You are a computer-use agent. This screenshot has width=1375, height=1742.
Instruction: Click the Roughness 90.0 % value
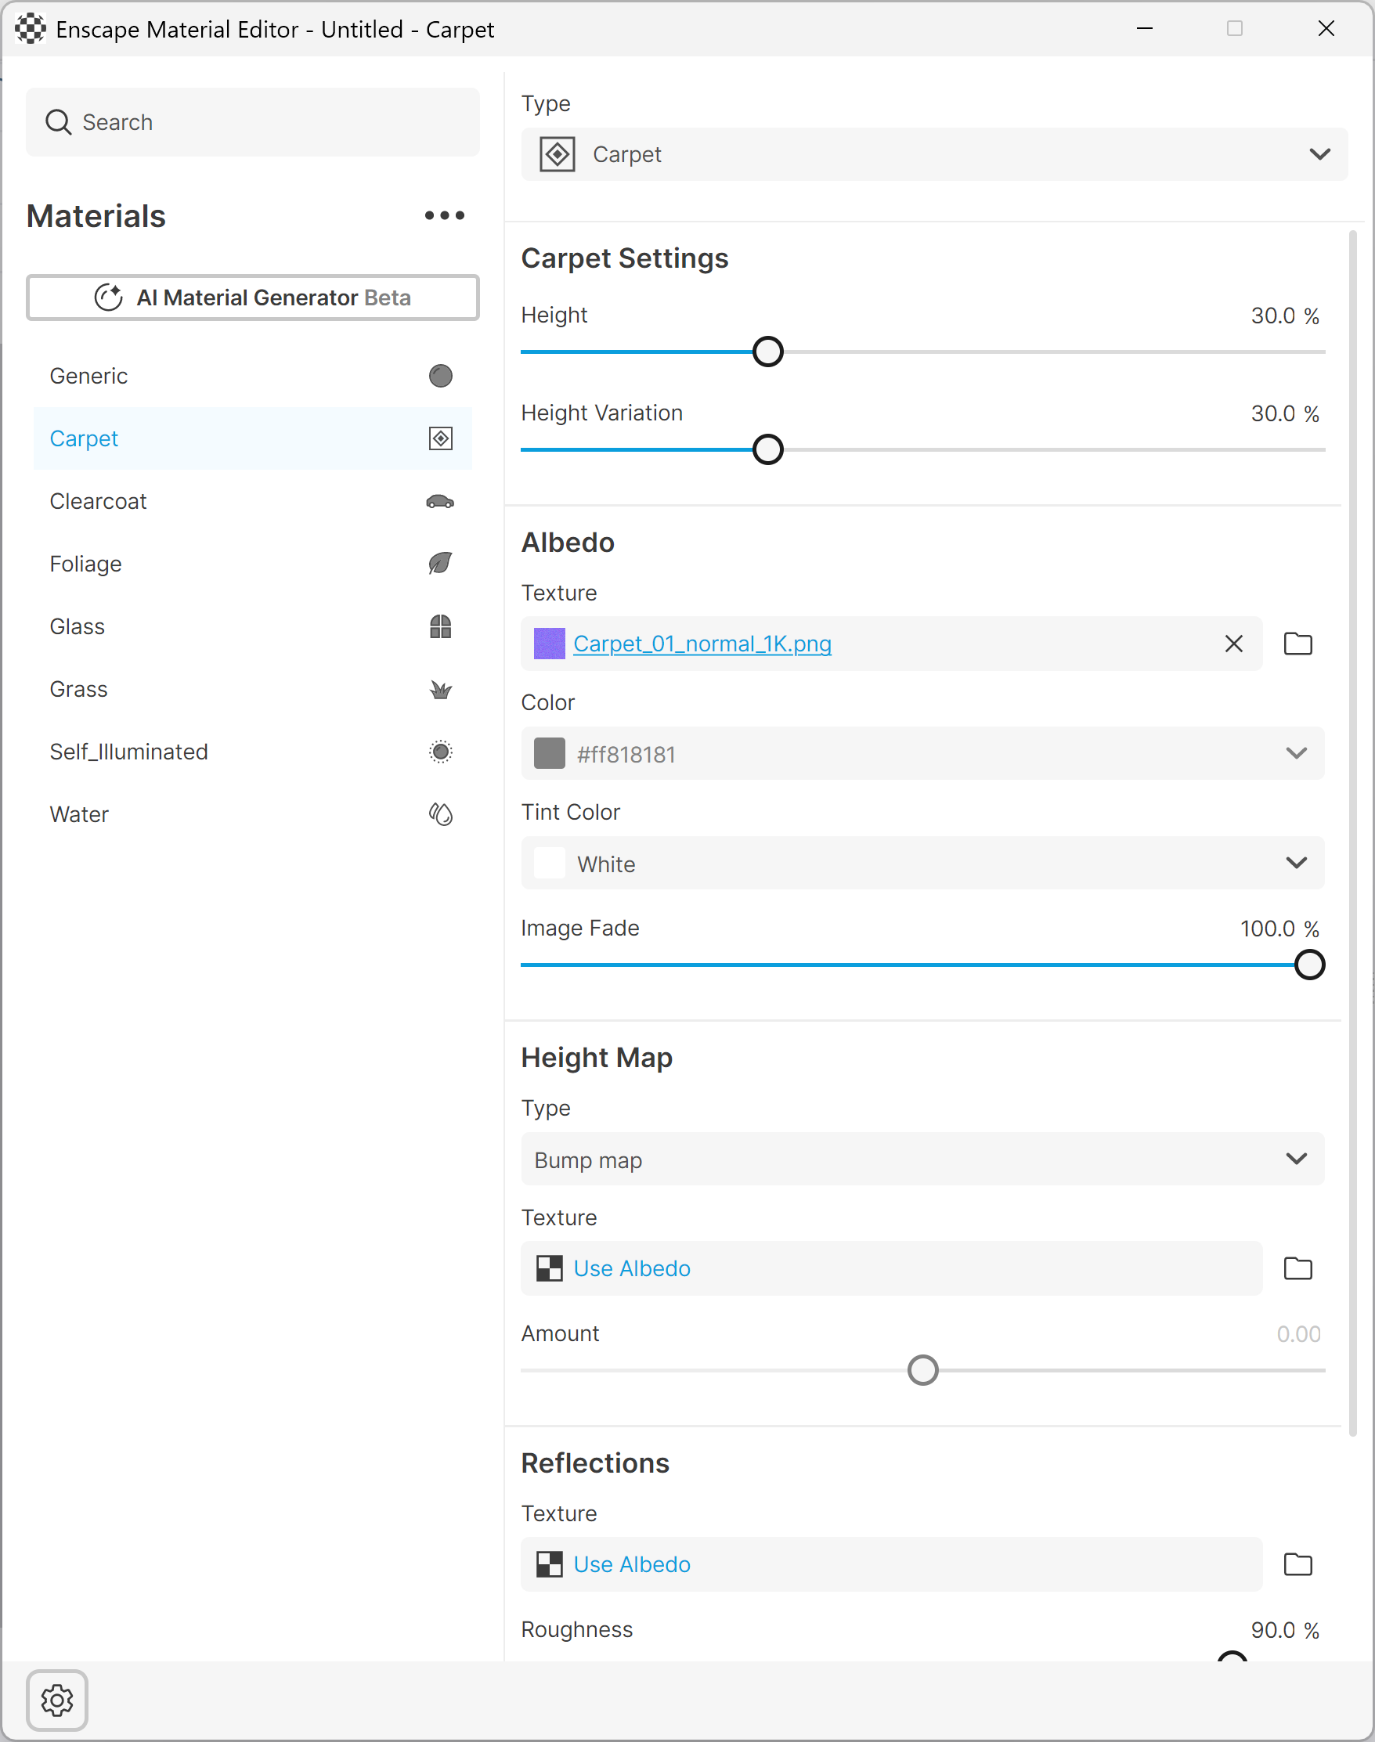pos(1285,1631)
